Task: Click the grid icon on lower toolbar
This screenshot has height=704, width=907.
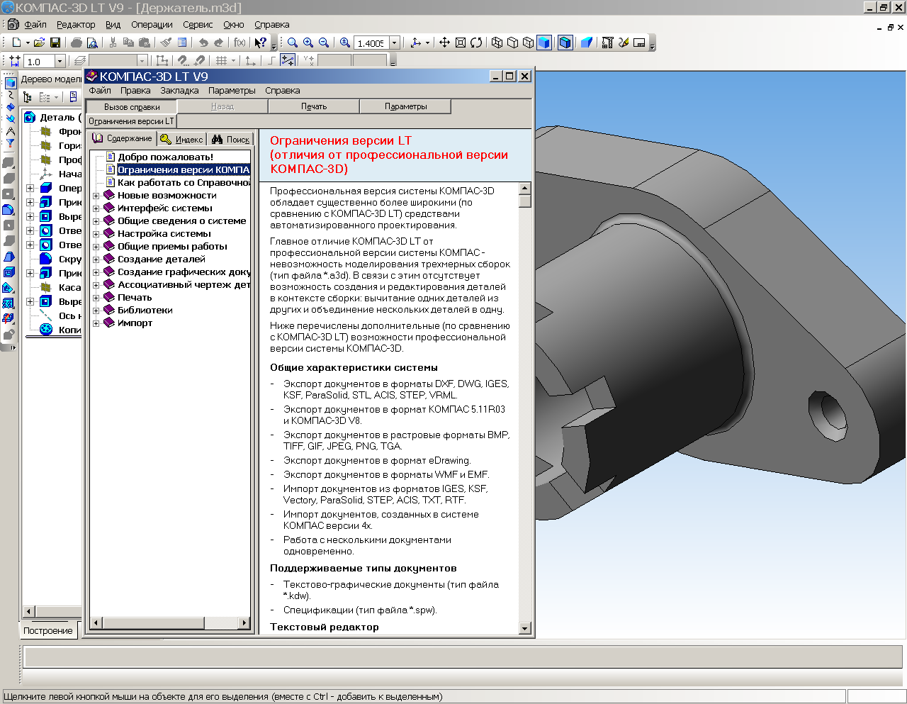Action: (x=221, y=60)
